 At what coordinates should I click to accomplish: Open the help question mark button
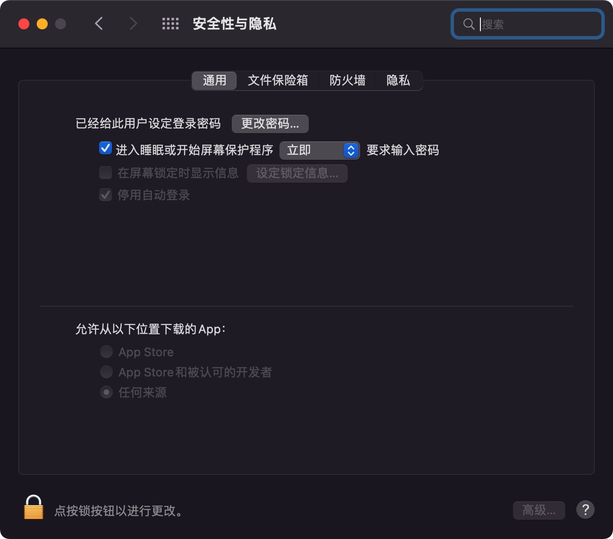coord(585,510)
